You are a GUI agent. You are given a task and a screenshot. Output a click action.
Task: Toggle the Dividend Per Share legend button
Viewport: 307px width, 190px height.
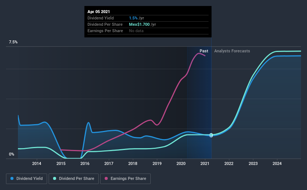click(x=74, y=179)
